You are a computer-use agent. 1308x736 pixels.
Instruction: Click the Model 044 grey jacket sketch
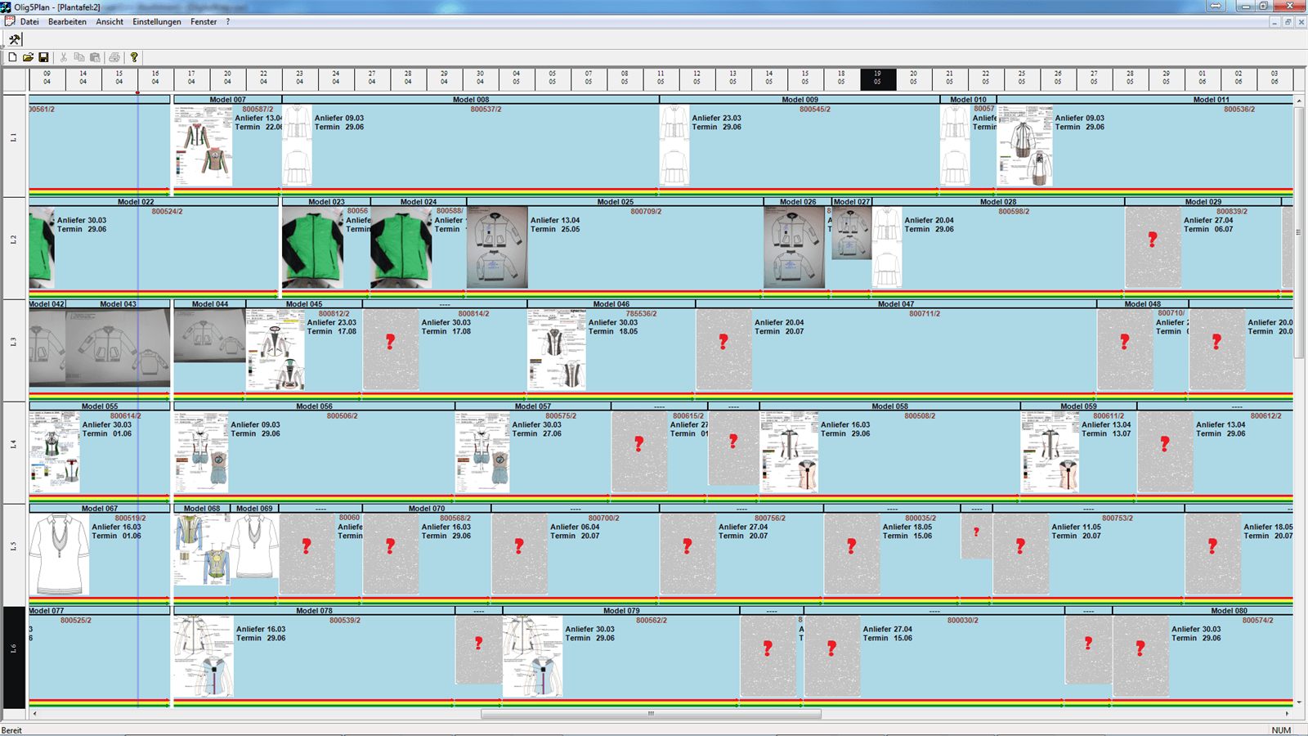tap(209, 335)
